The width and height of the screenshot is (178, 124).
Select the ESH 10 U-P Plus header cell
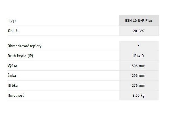point(139,21)
